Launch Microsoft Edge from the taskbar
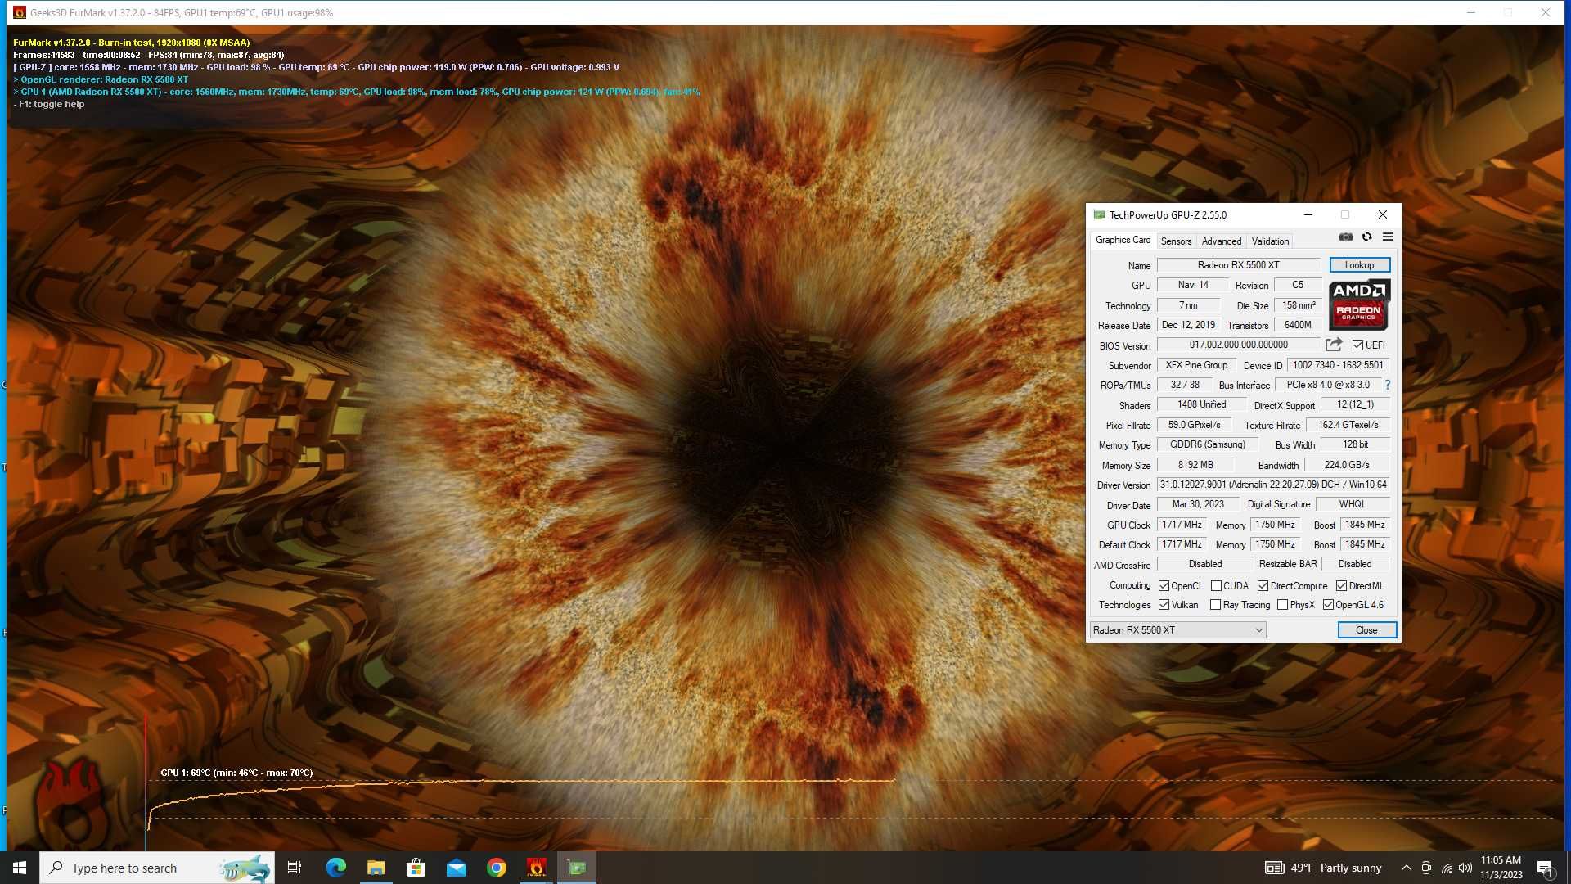The height and width of the screenshot is (884, 1571). click(x=335, y=868)
